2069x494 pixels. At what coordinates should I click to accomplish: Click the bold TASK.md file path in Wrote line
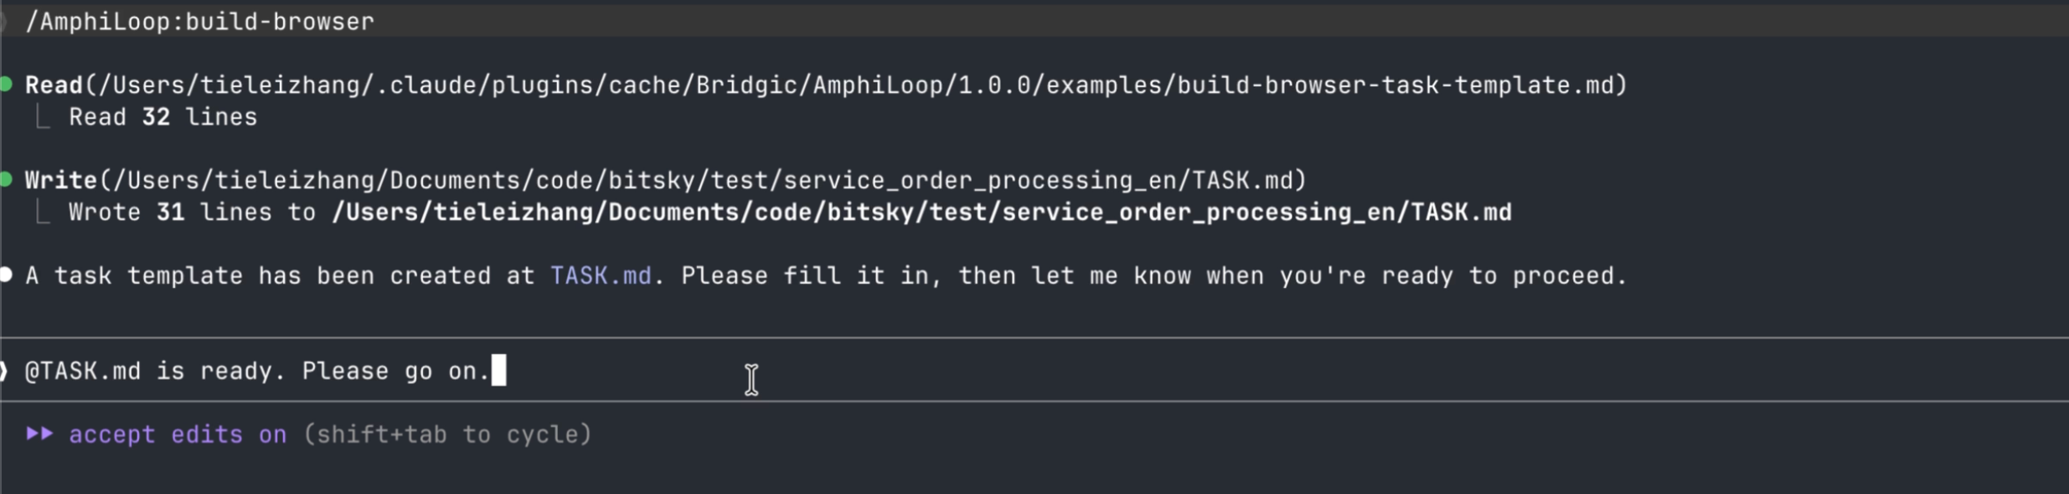click(921, 212)
